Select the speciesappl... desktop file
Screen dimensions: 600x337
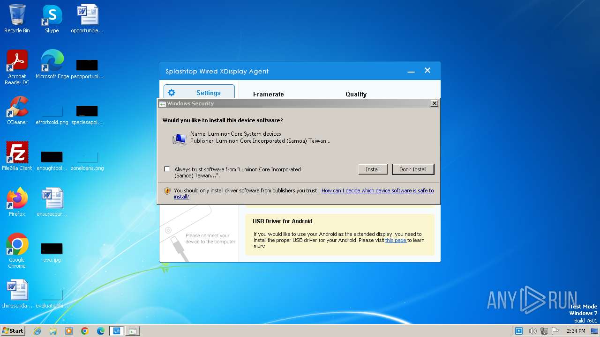pyautogui.click(x=87, y=114)
